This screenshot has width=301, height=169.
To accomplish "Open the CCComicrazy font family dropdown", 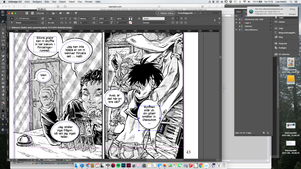I will click(39, 18).
